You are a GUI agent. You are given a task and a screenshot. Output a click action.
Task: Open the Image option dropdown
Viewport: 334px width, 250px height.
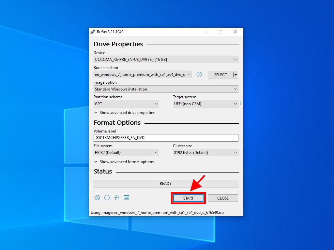tap(166, 89)
